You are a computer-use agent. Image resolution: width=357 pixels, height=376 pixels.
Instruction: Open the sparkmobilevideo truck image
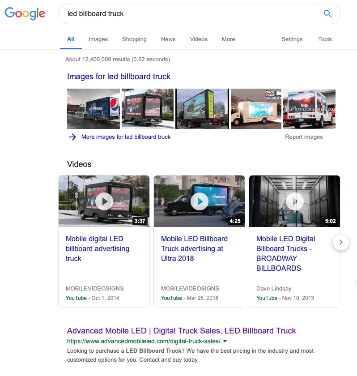click(309, 109)
